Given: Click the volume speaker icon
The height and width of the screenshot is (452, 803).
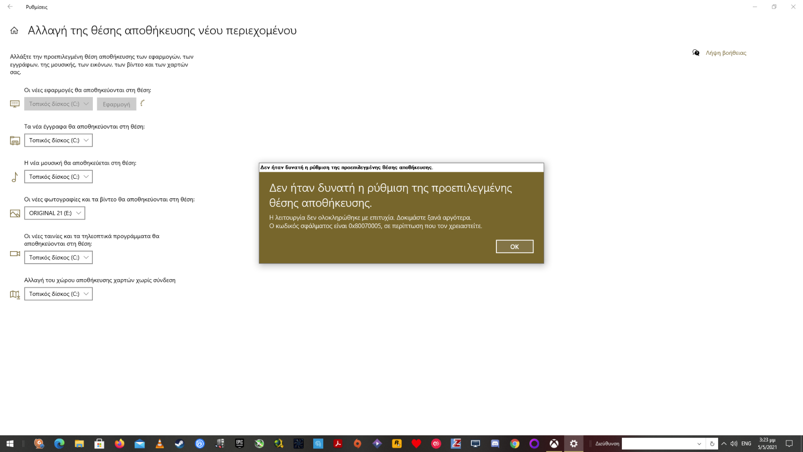Looking at the screenshot, I should point(734,443).
